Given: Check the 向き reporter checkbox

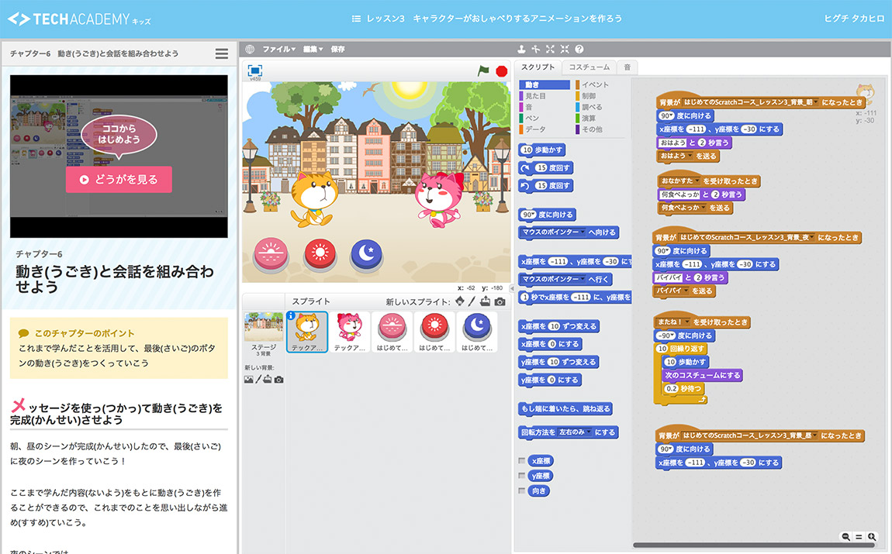Looking at the screenshot, I should [x=521, y=490].
